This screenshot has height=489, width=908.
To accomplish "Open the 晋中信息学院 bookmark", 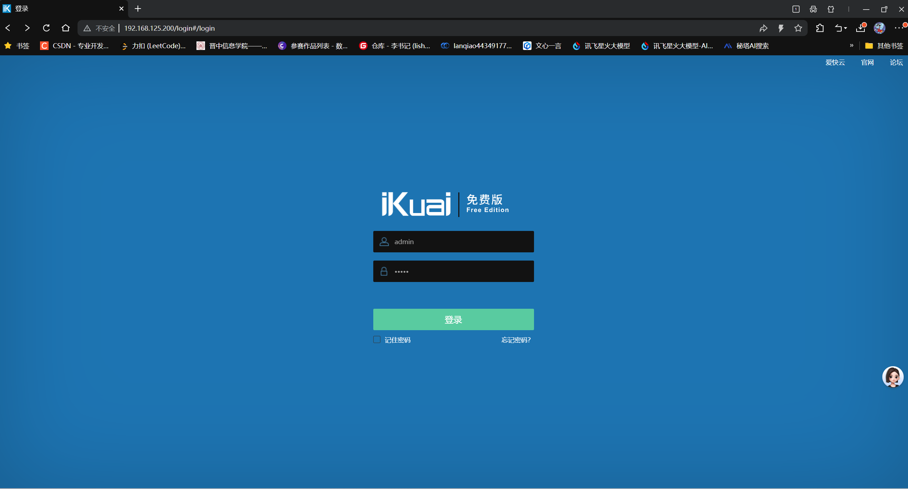I will tap(232, 46).
